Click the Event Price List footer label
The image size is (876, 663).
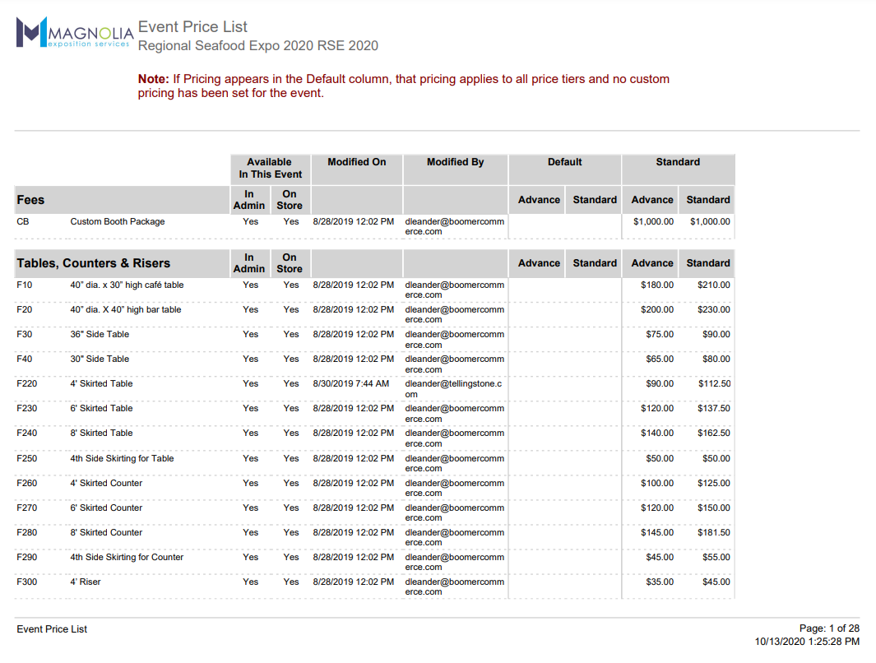tap(50, 628)
